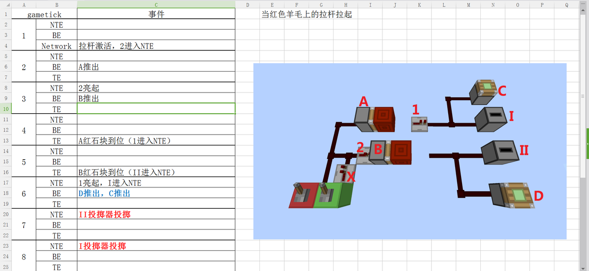The image size is (589, 271).
Task: Select row 13 header
Action: (x=5, y=140)
